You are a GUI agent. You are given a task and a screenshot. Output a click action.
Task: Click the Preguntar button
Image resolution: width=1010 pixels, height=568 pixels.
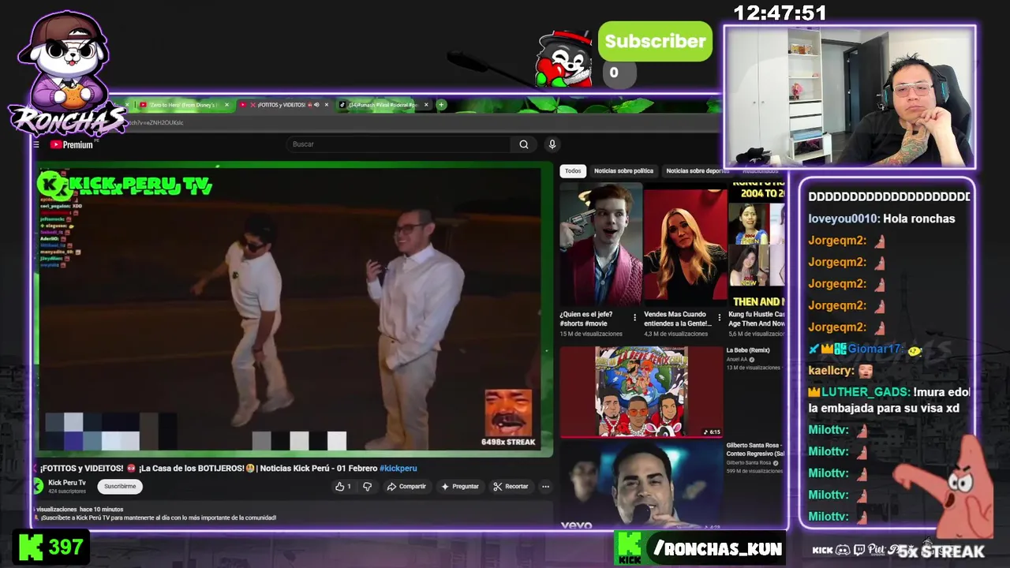point(460,487)
